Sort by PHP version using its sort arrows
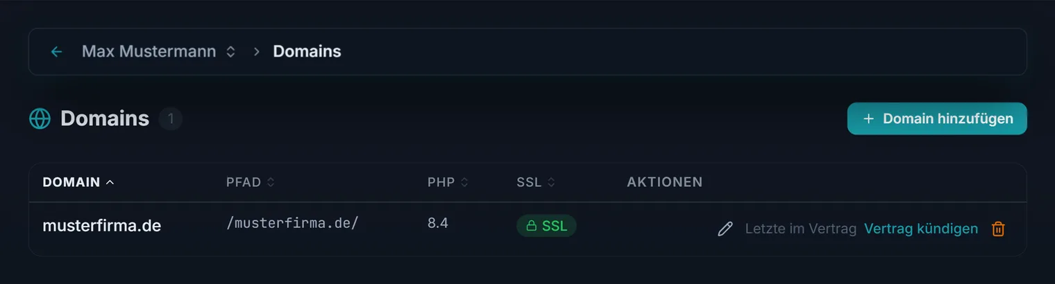The image size is (1055, 284). pyautogui.click(x=464, y=183)
